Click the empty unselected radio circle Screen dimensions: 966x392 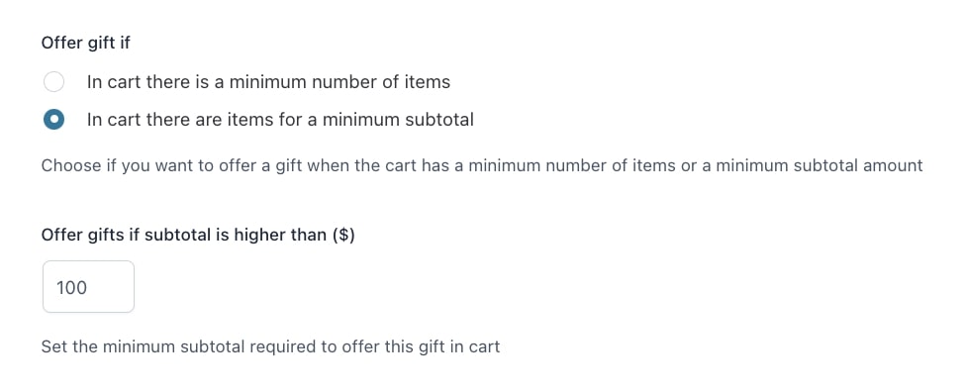53,81
